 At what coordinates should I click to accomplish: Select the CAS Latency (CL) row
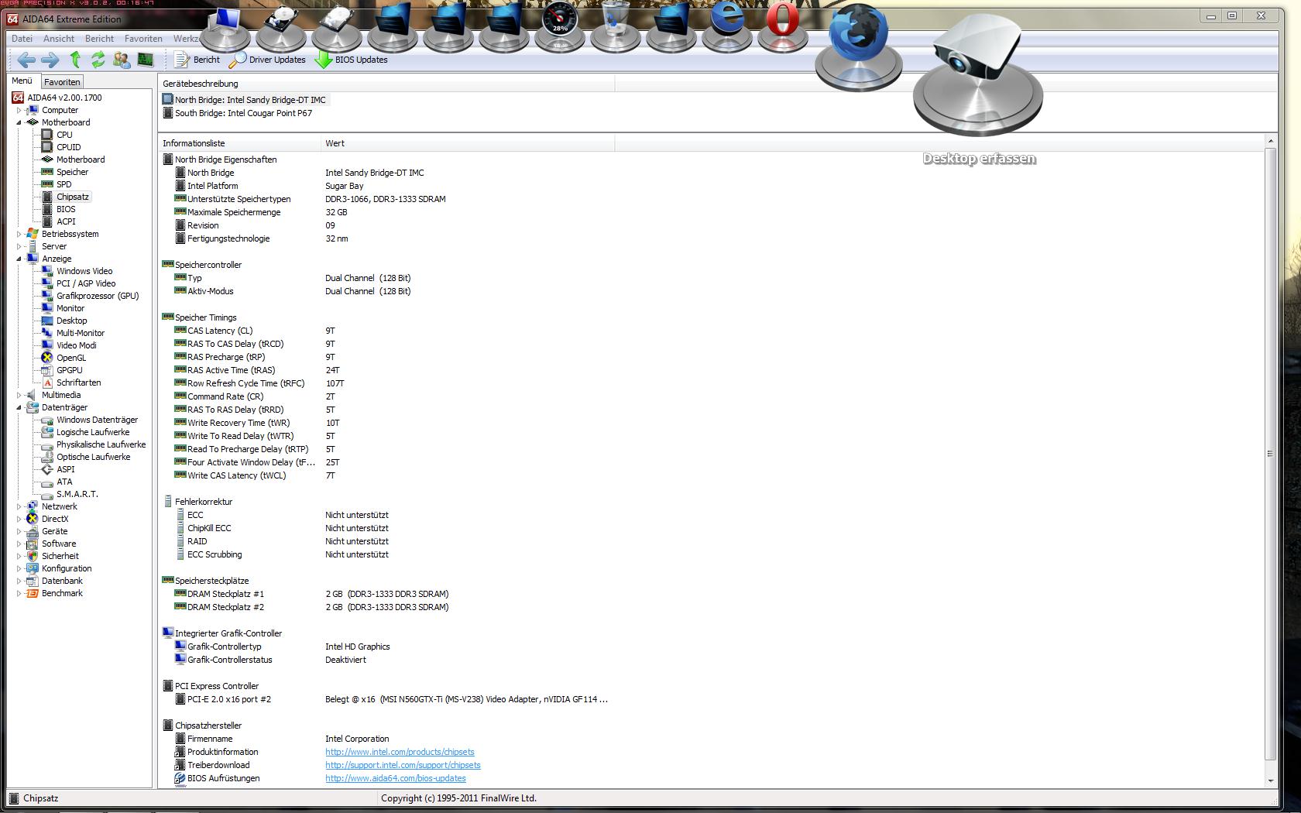coord(220,331)
